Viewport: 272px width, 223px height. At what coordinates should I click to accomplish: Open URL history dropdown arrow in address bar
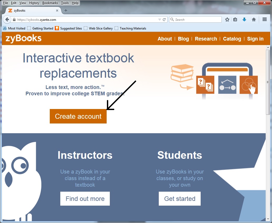[x=160, y=19]
